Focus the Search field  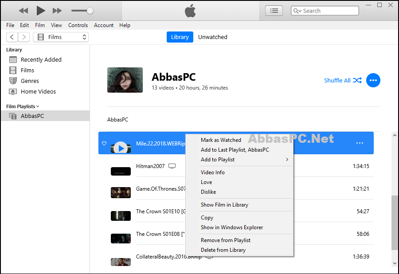click(325, 11)
